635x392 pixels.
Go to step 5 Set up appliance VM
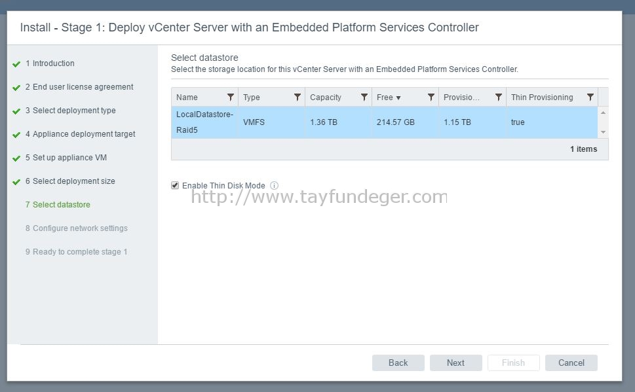point(66,157)
